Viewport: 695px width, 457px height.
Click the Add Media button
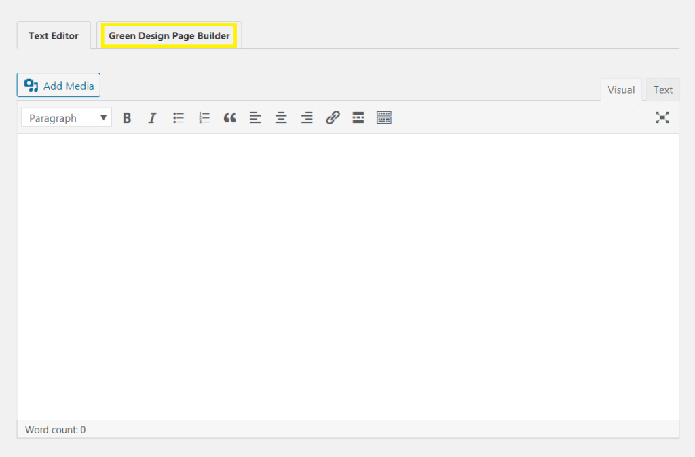click(58, 85)
